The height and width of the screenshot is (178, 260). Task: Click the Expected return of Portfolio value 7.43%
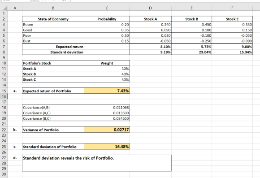107,91
